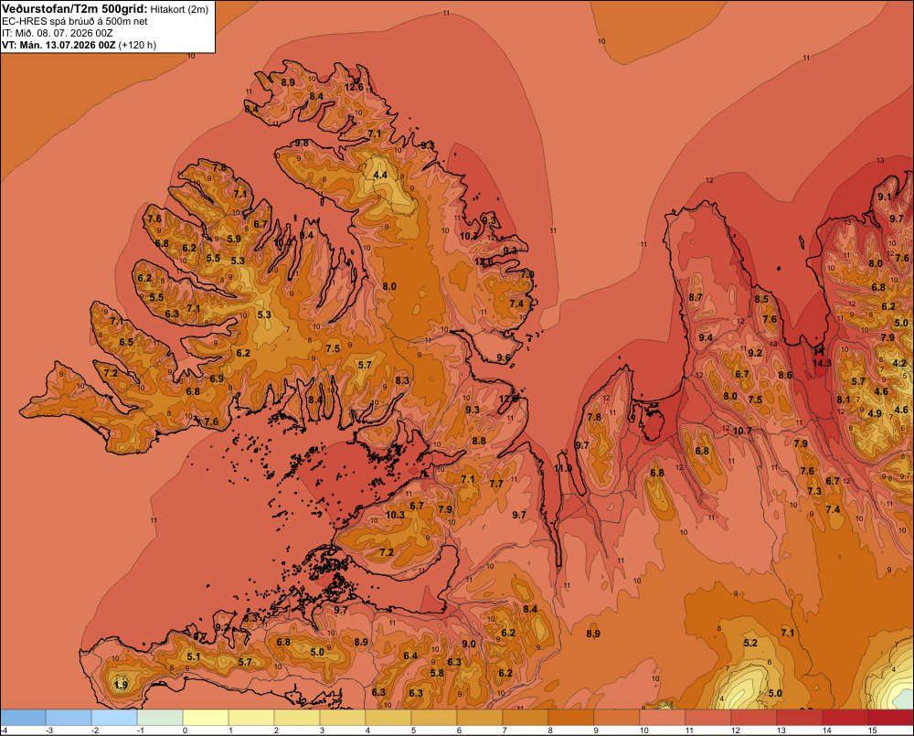Click the temperature value "6.5"
This screenshot has width=914, height=736.
(x=126, y=342)
